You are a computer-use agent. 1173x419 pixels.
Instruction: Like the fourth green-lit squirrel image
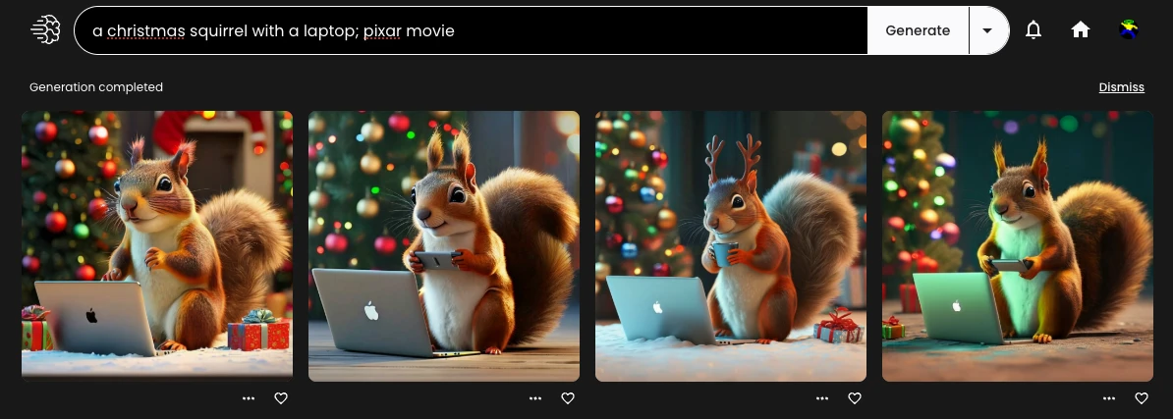coord(1142,398)
